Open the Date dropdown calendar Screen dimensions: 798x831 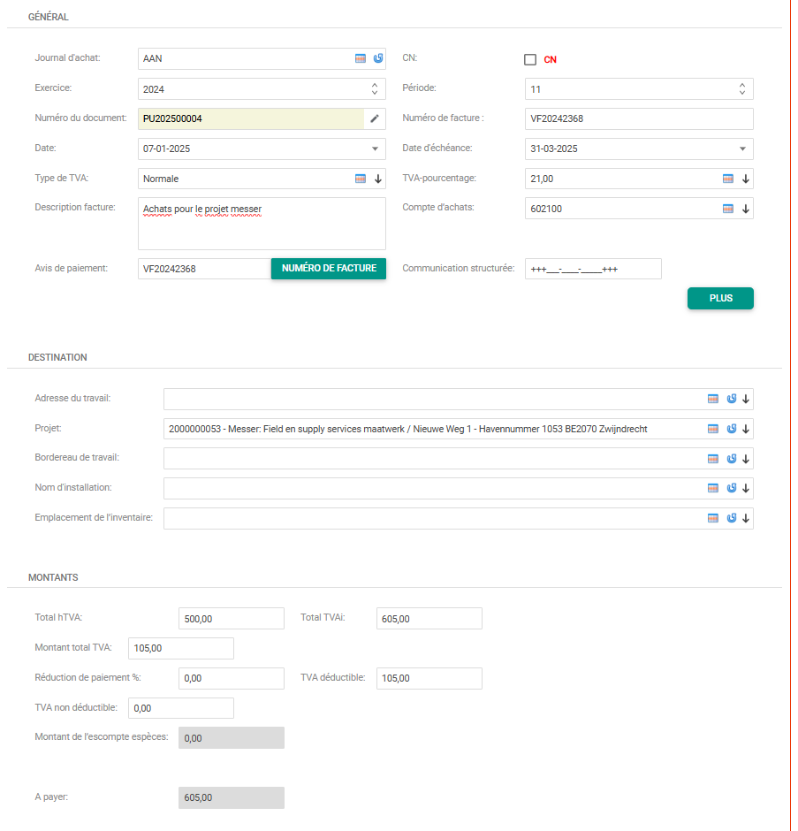pos(375,149)
